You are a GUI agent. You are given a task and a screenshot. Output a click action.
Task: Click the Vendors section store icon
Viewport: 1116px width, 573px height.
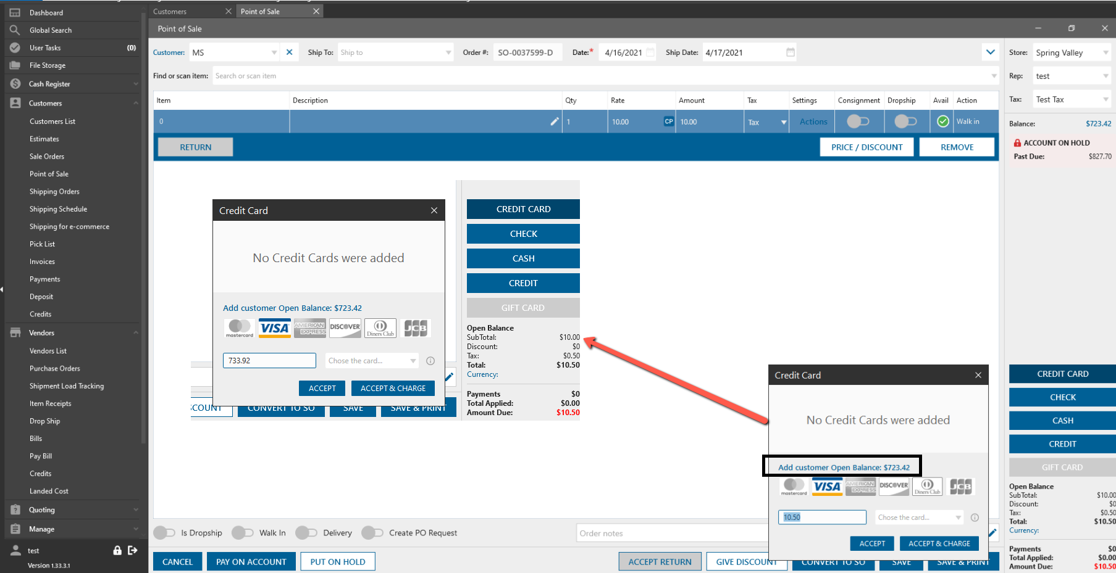(15, 333)
